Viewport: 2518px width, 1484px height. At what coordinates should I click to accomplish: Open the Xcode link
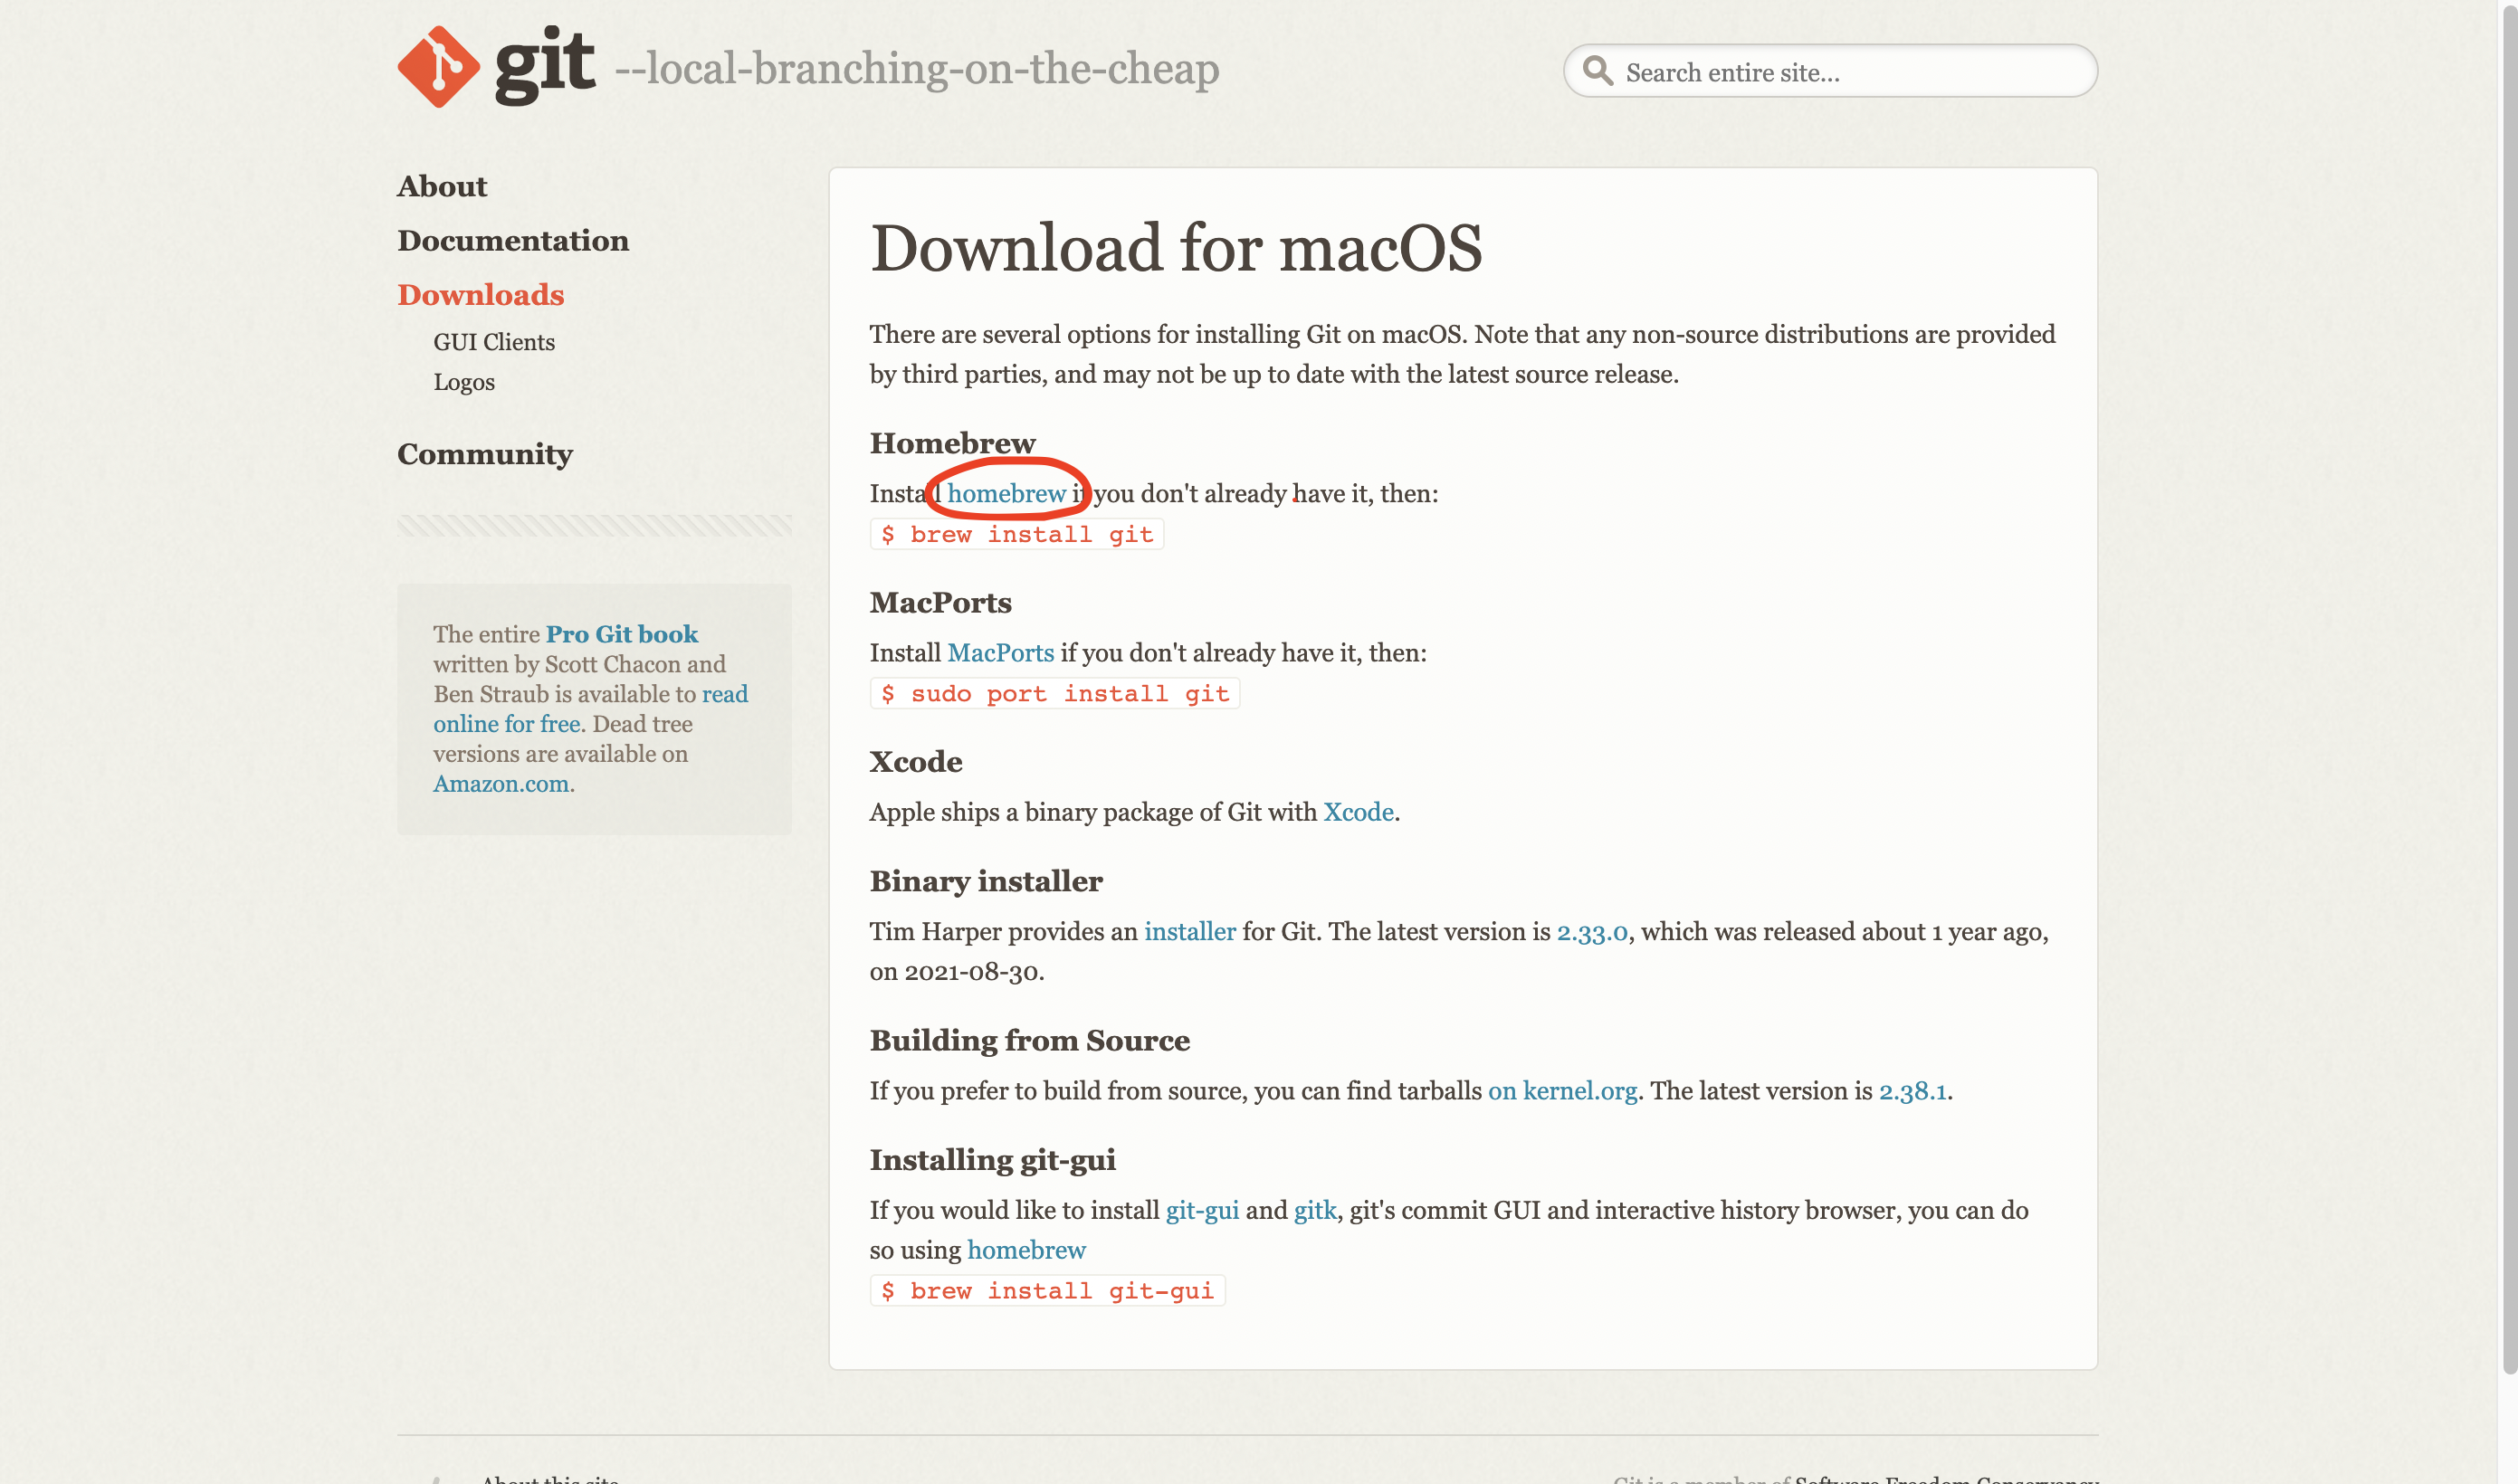(1358, 811)
